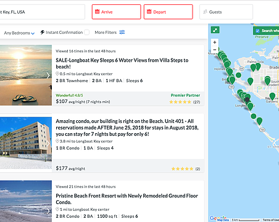Toggle the Search when map moves checkbox
The width and height of the screenshot is (279, 222).
click(257, 31)
